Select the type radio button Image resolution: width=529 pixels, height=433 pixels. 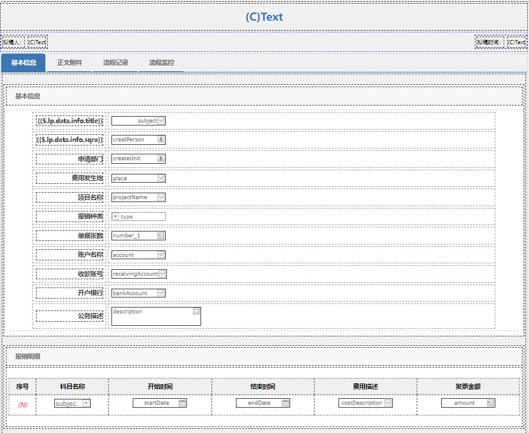pos(116,216)
